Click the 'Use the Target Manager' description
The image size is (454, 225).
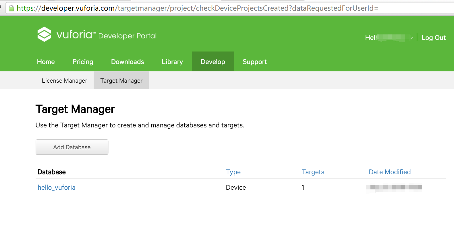pyautogui.click(x=140, y=125)
